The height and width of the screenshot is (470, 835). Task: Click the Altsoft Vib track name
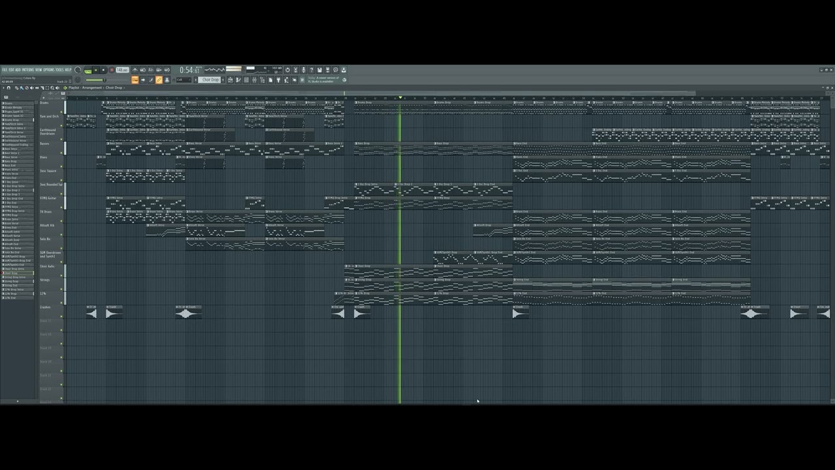click(47, 225)
